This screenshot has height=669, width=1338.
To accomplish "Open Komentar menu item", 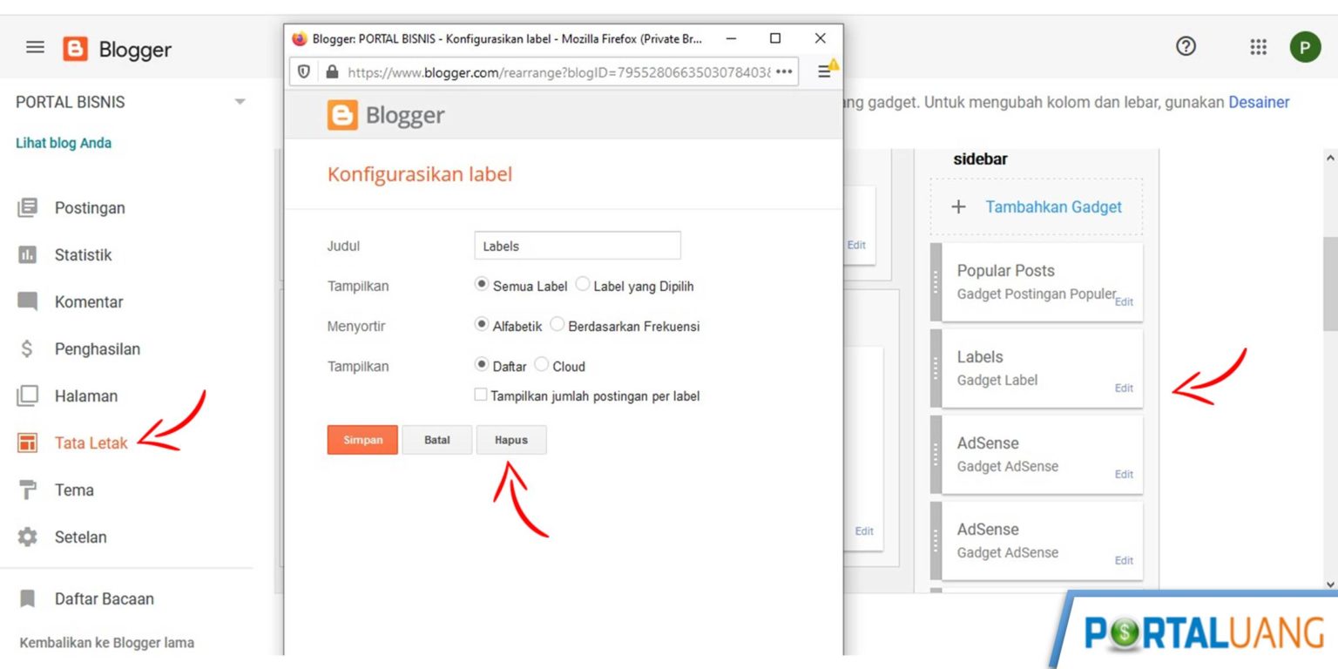I will 89,301.
